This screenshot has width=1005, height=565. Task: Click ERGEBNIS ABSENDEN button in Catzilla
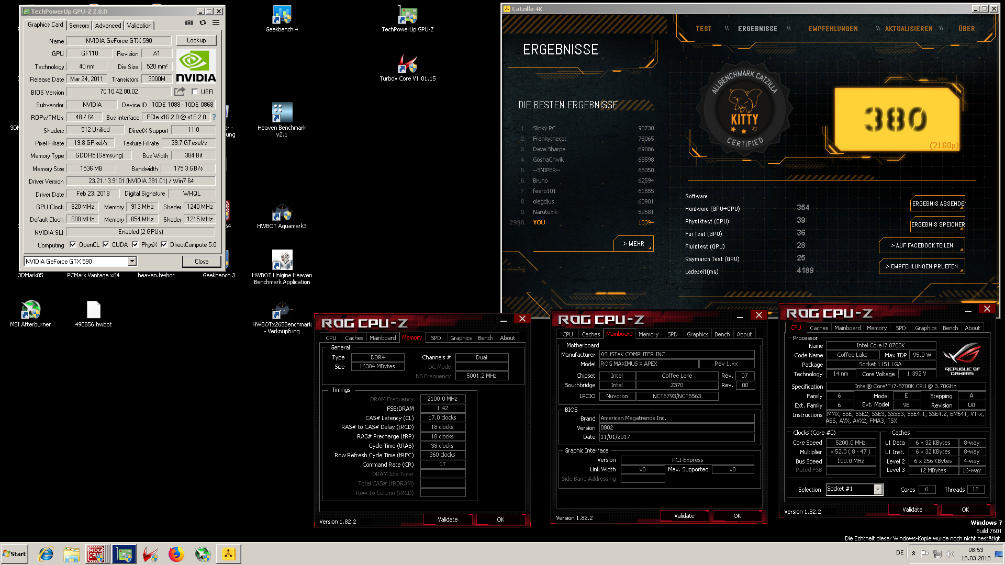(937, 204)
